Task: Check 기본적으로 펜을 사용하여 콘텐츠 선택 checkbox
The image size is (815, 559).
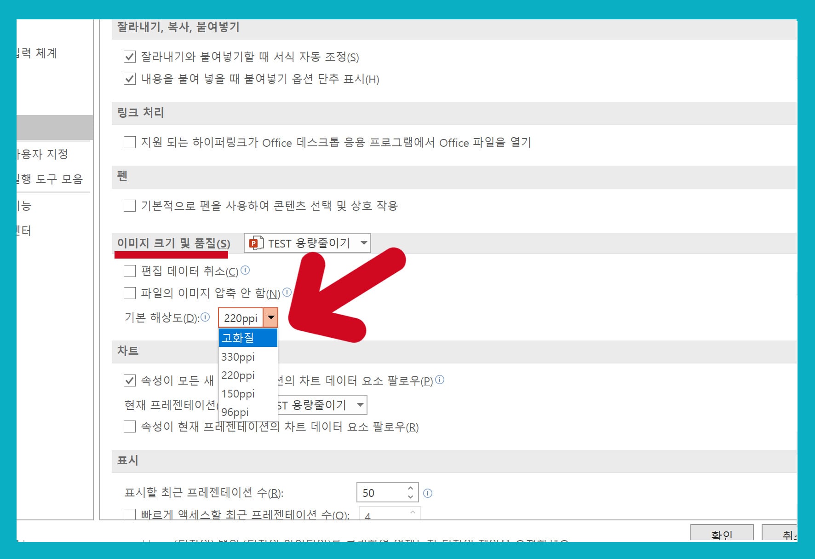Action: [130, 205]
